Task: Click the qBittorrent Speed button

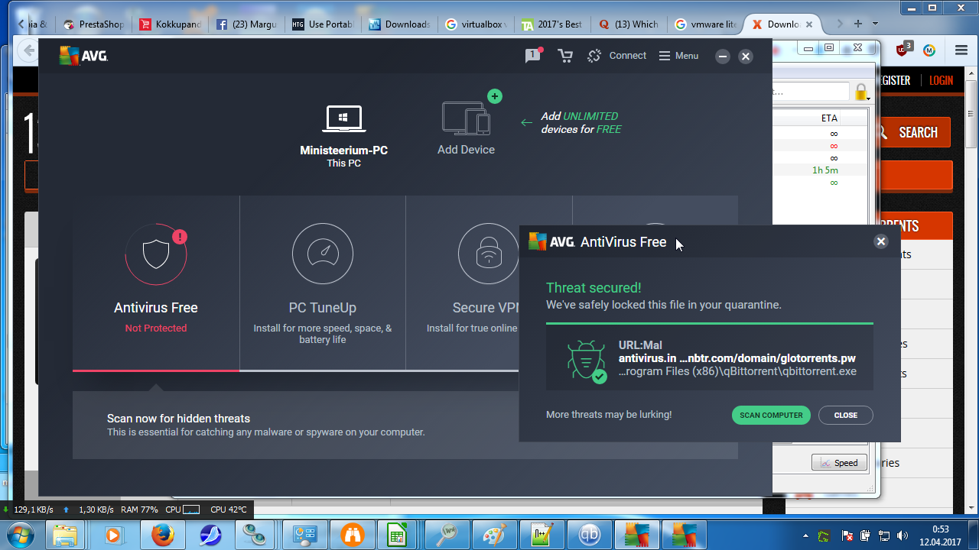Action: tap(839, 463)
